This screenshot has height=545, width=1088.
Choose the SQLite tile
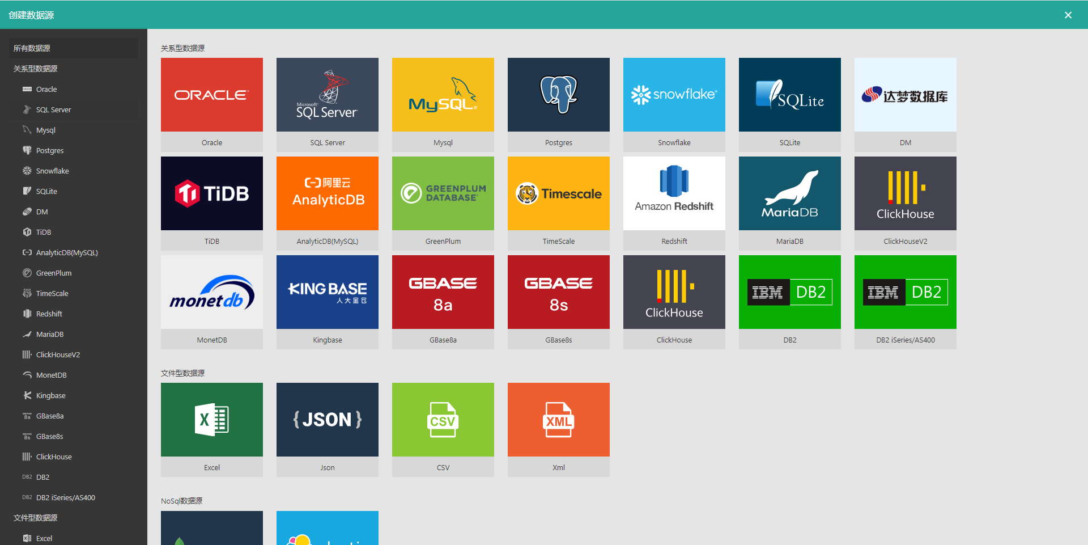pos(790,104)
